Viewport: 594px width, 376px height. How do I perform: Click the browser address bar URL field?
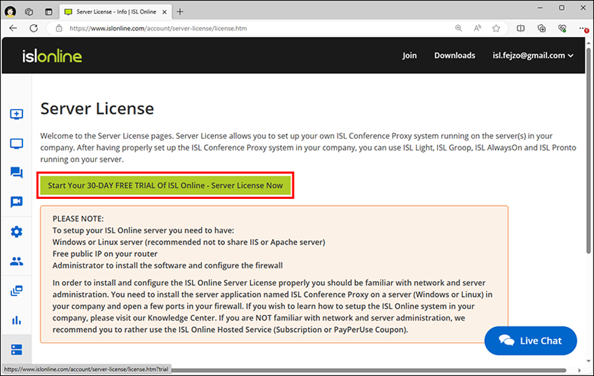click(251, 28)
